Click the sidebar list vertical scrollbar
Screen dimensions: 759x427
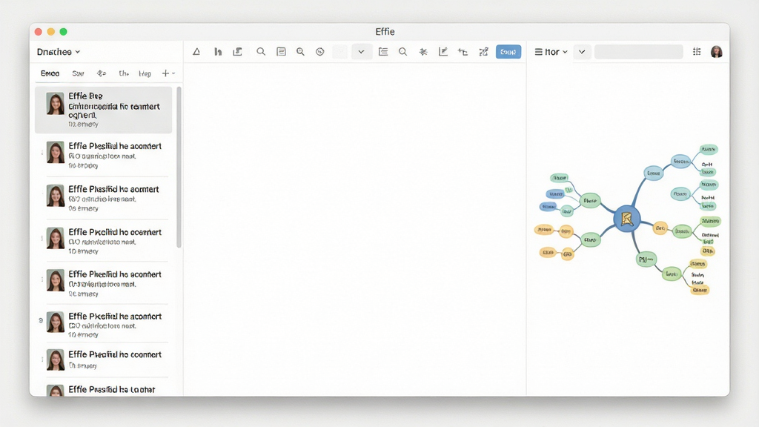(x=179, y=167)
